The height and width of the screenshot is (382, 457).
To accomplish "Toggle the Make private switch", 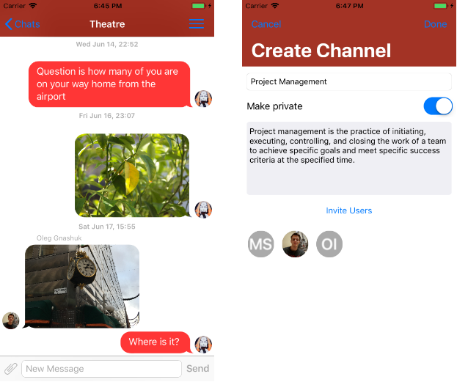I will coord(438,106).
